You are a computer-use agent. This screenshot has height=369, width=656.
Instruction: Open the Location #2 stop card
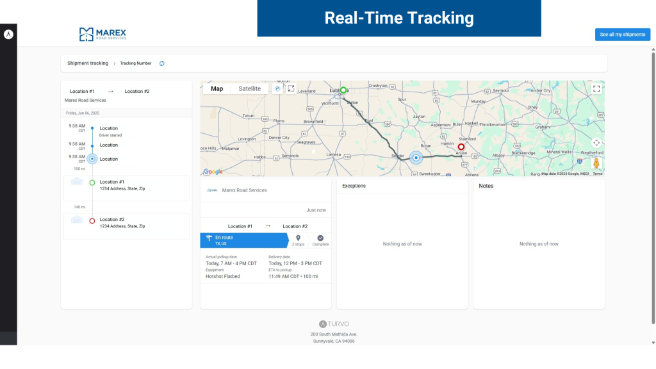pos(126,223)
